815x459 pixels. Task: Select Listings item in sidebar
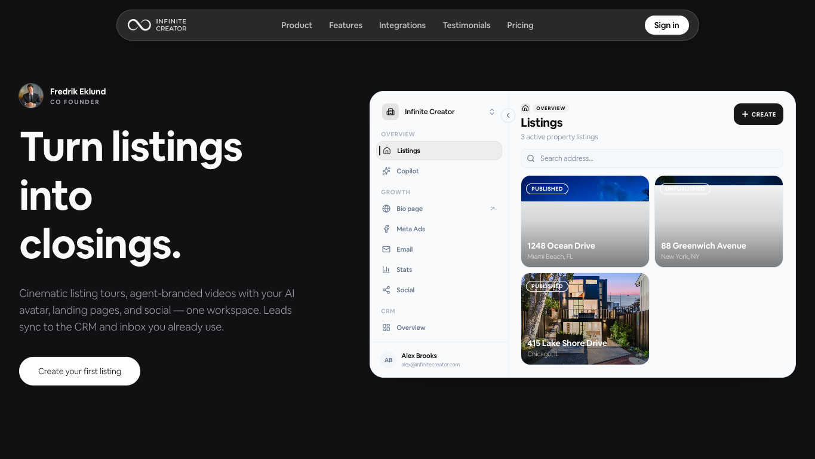coord(439,151)
